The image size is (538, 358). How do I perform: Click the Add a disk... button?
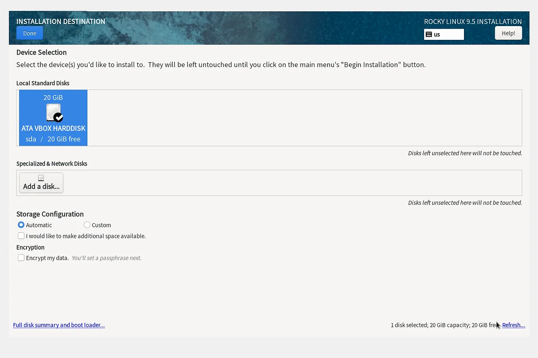point(41,183)
